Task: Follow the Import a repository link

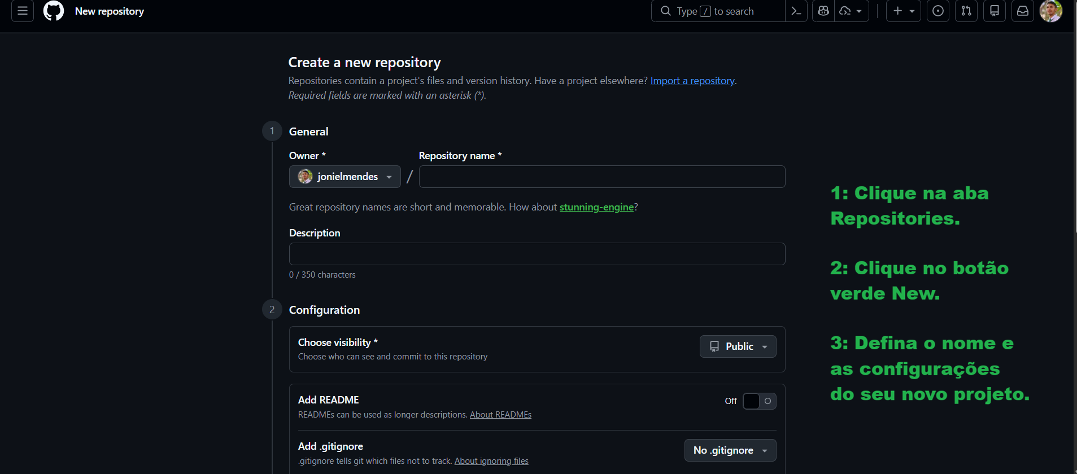Action: tap(692, 81)
